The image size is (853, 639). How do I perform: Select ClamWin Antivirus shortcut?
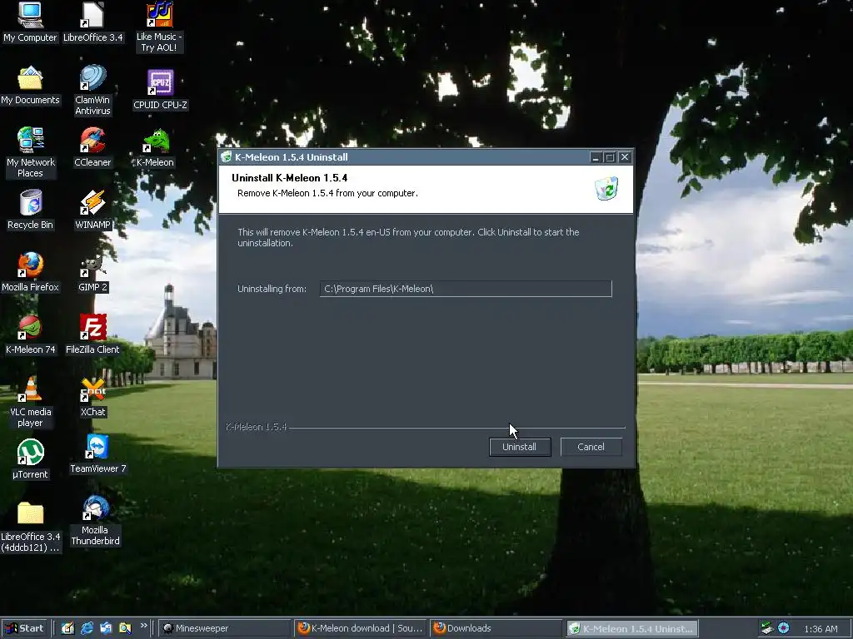click(92, 91)
